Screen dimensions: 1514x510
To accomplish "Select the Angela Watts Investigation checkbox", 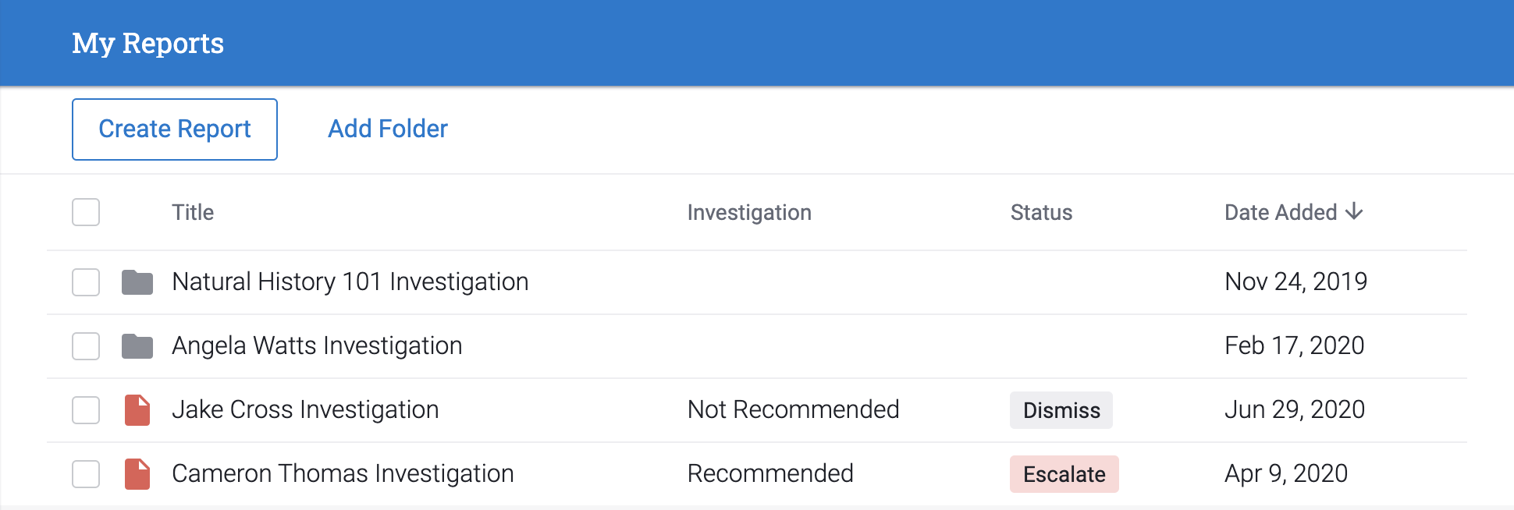I will pos(86,346).
